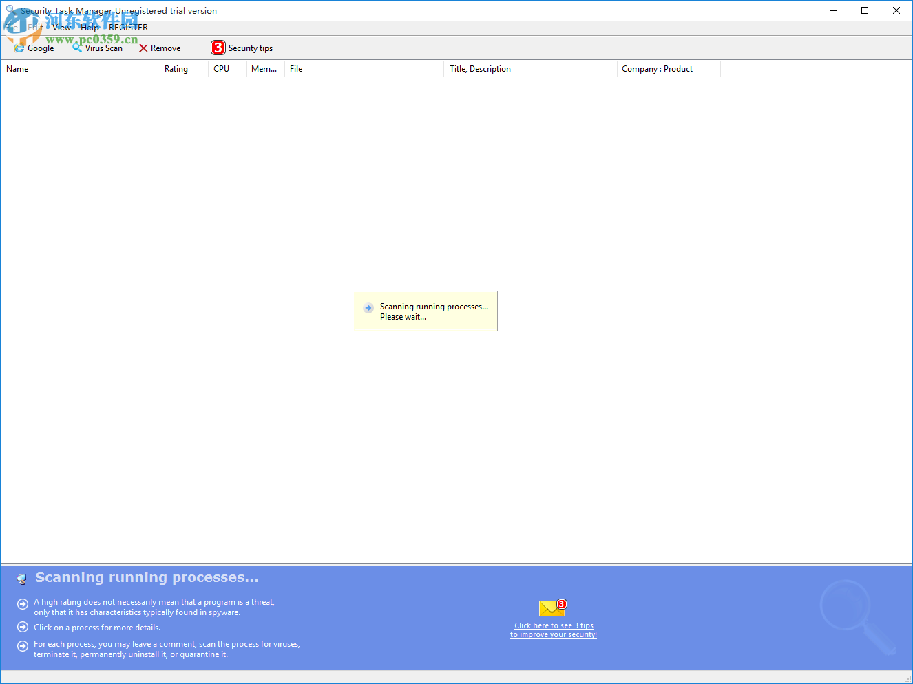
Task: Open the View menu
Action: [61, 27]
